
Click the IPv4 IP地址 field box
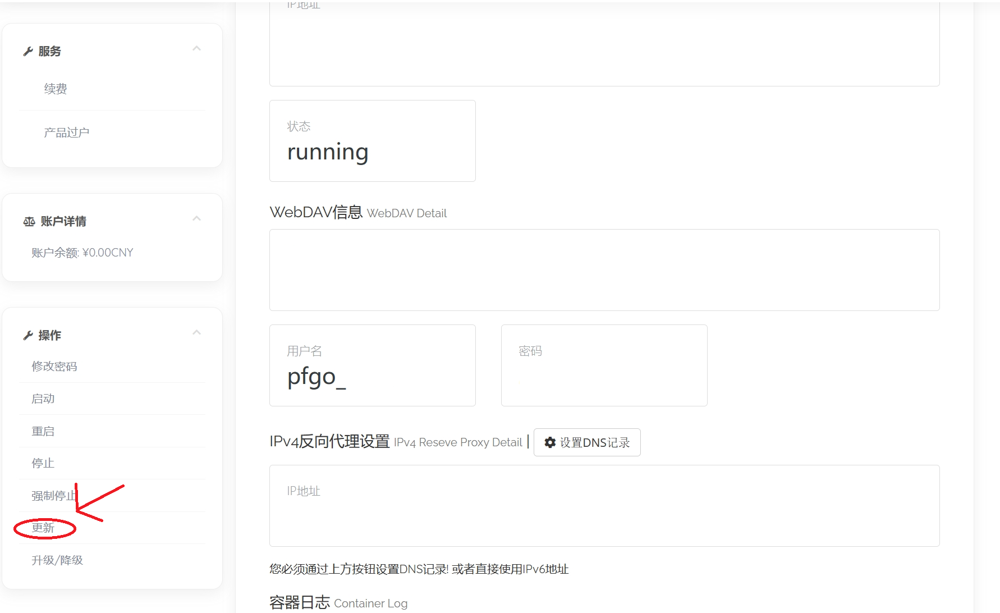[604, 506]
